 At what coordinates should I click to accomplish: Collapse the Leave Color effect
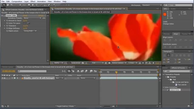coord(2,15)
